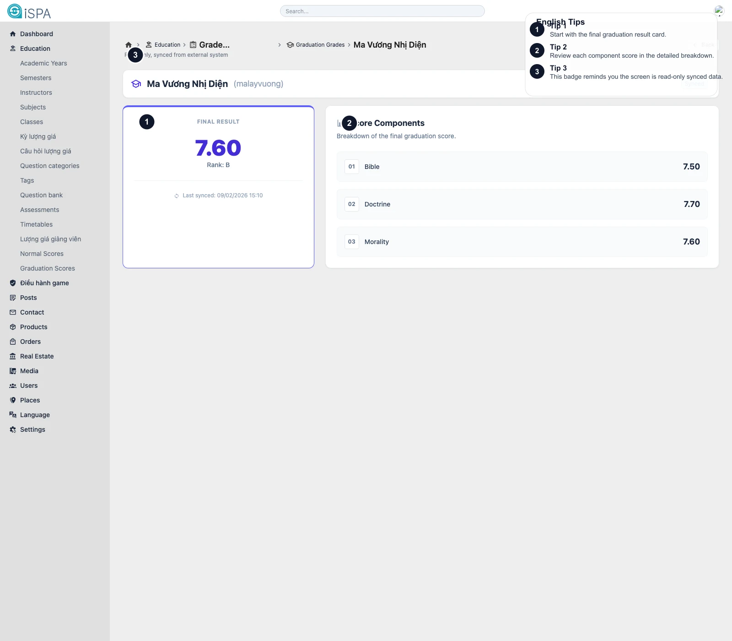Screen dimensions: 732x641
Task: Go to Academic Years menu item
Action: [43, 63]
